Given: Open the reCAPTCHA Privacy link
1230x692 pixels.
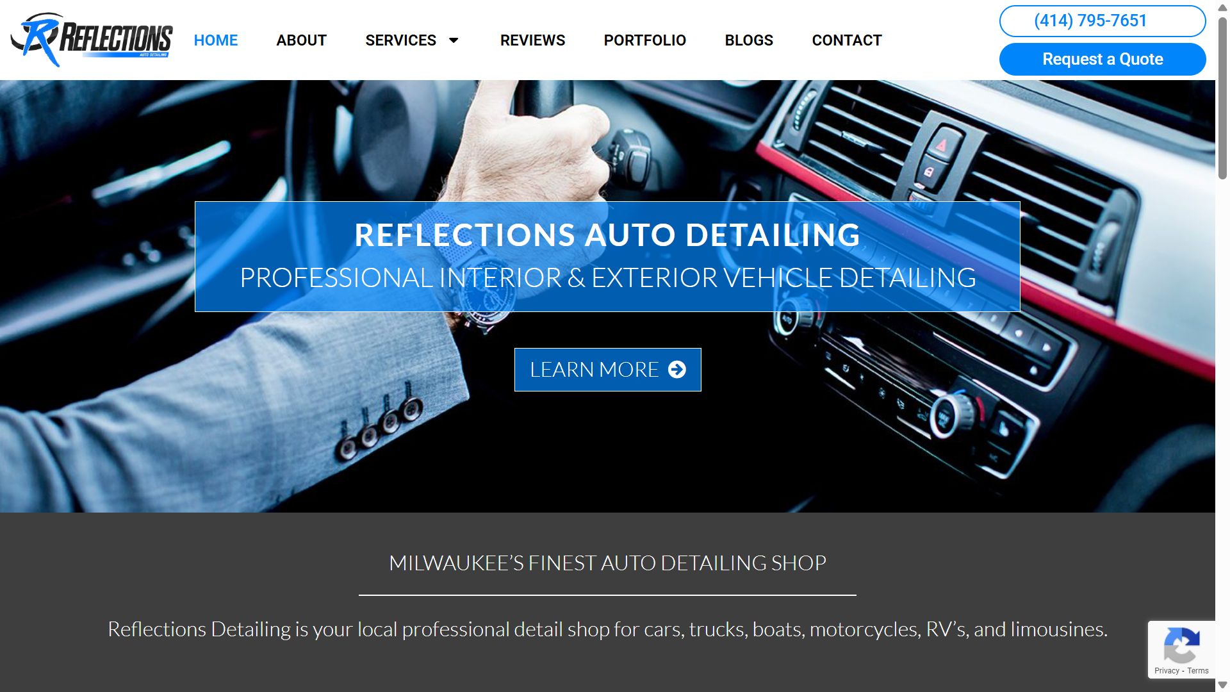Looking at the screenshot, I should click(x=1167, y=671).
